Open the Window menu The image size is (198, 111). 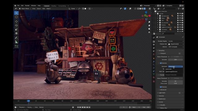tap(33, 6)
